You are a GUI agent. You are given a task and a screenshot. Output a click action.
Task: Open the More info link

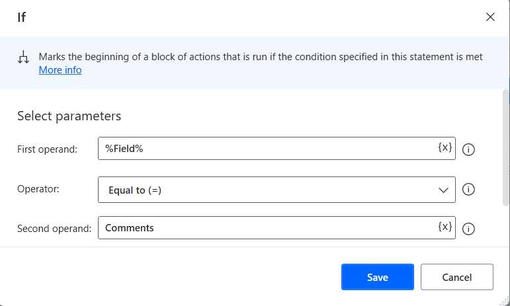[x=60, y=70]
